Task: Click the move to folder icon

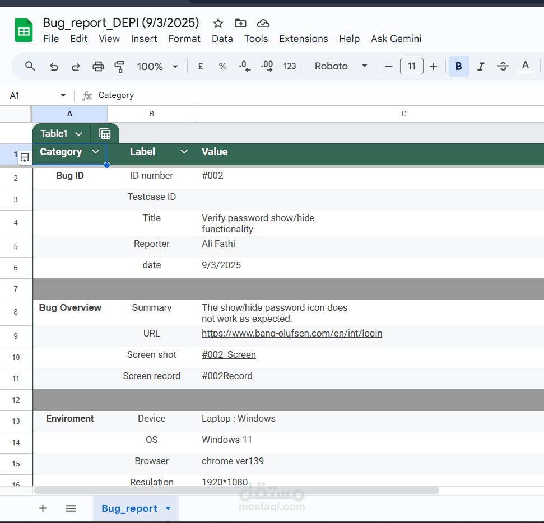Action: [240, 23]
